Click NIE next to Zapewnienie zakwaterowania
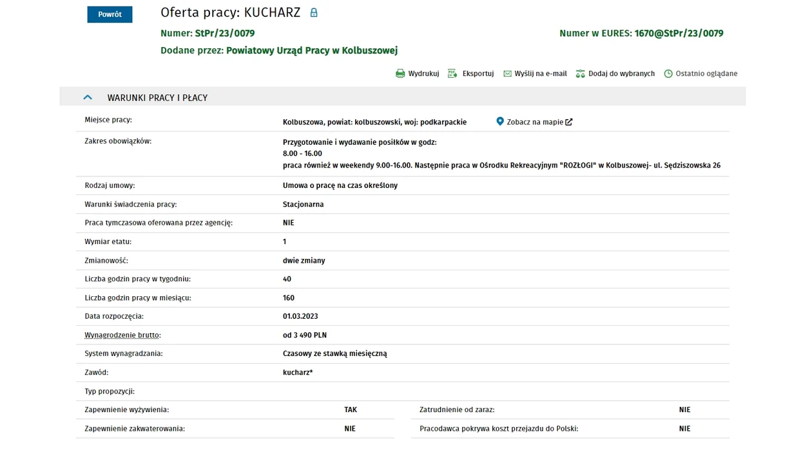 [350, 428]
